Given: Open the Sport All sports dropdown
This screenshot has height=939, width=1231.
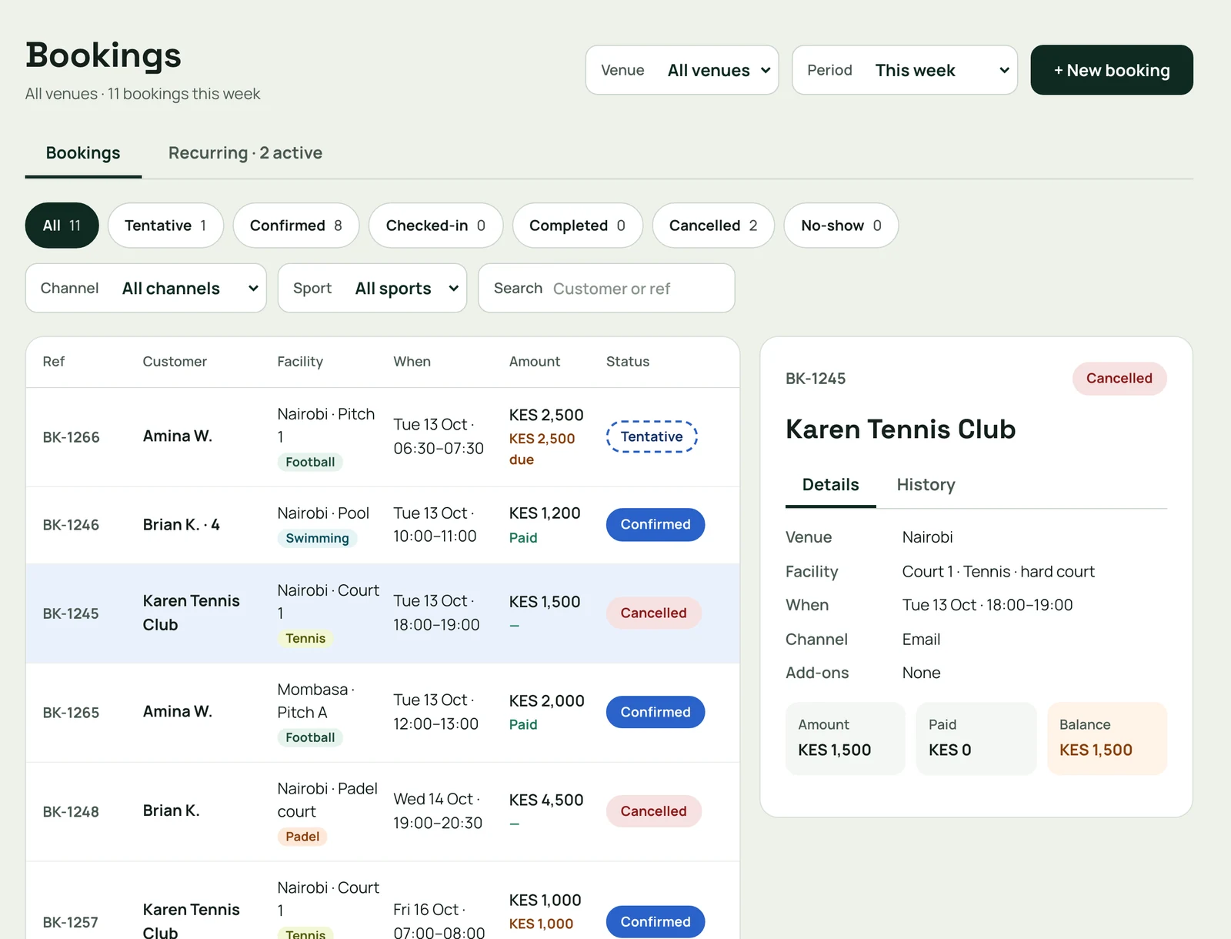Looking at the screenshot, I should click(x=372, y=289).
